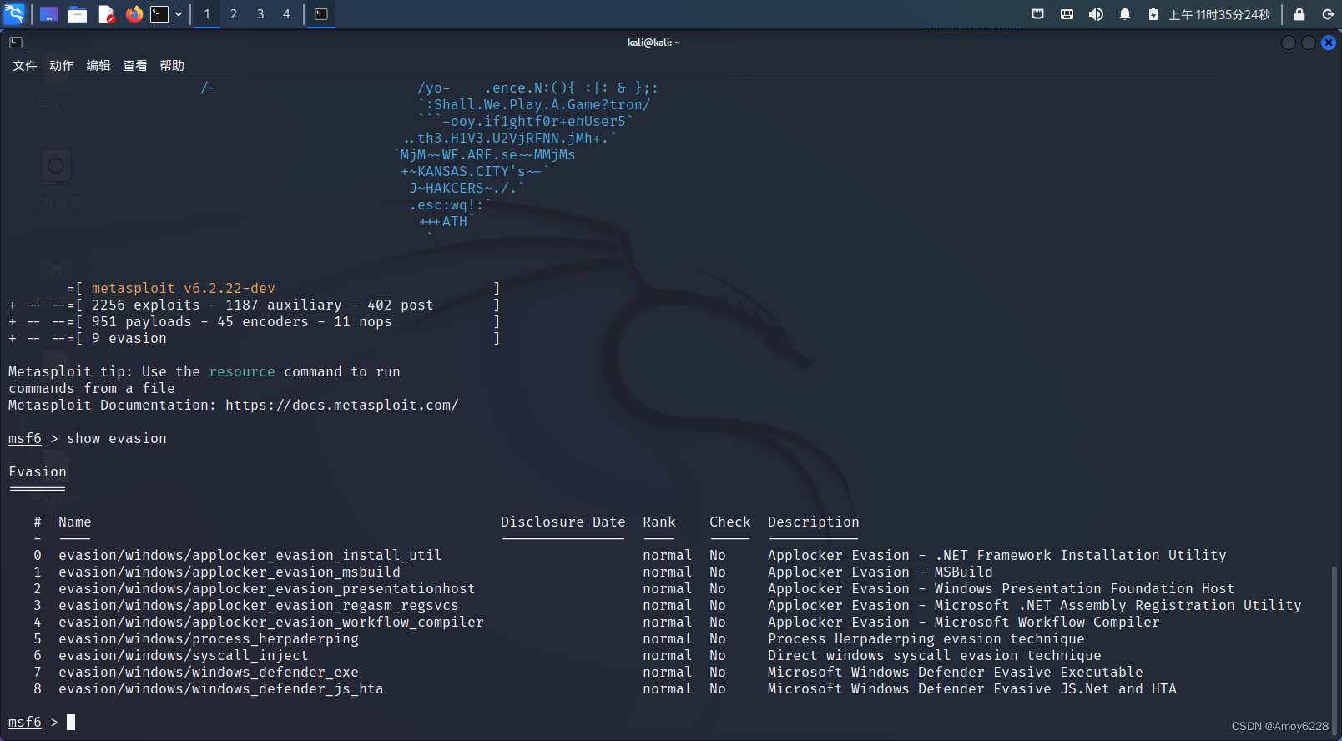Image resolution: width=1342 pixels, height=741 pixels.
Task: Launch Firefox from the top panel
Action: (x=134, y=14)
